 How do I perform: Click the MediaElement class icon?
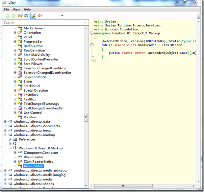[x=20, y=28]
